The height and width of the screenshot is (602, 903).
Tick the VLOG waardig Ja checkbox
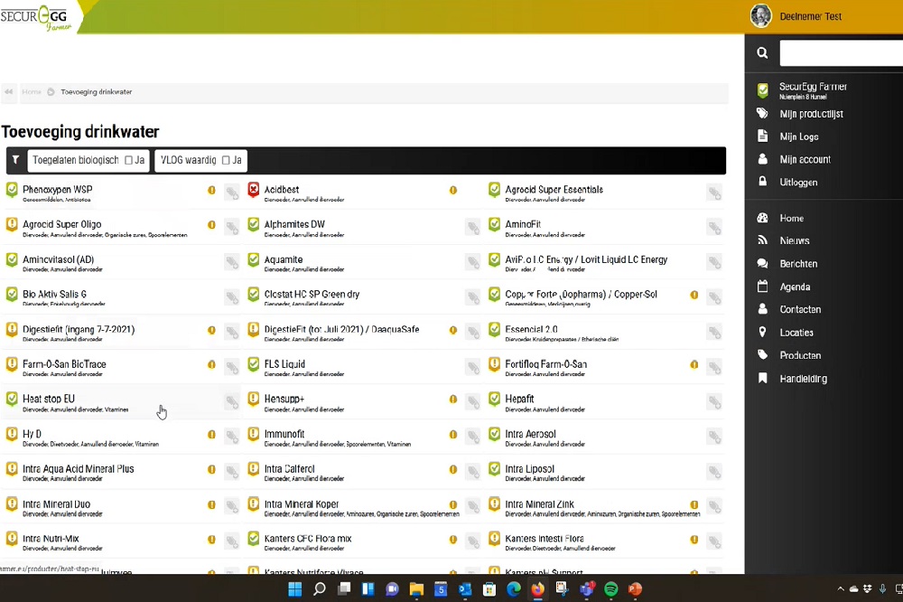pyautogui.click(x=226, y=160)
